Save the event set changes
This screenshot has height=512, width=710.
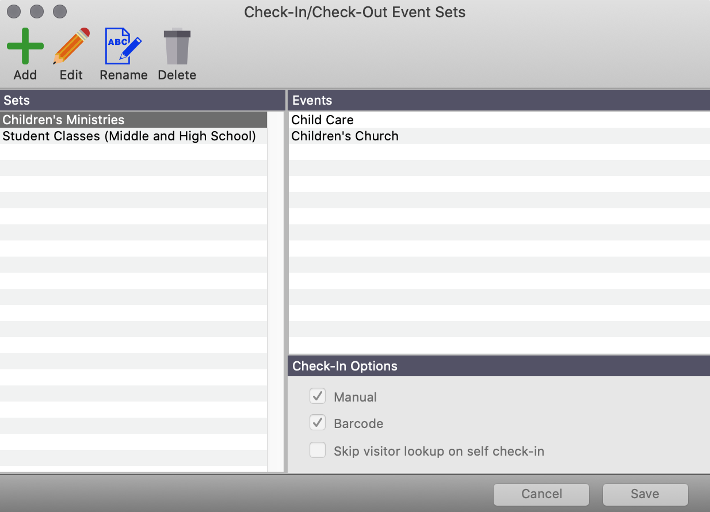pos(644,494)
